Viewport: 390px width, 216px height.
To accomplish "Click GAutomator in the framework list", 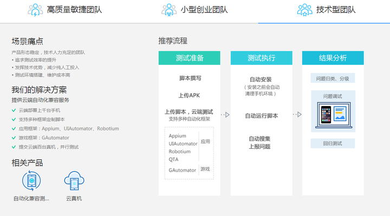I will (183, 171).
